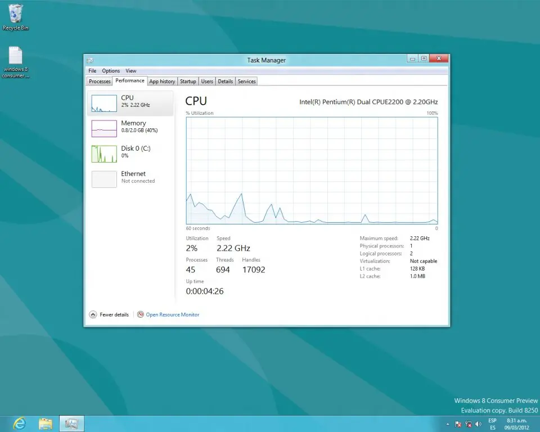Open the volume speaker tray icon

(478, 424)
